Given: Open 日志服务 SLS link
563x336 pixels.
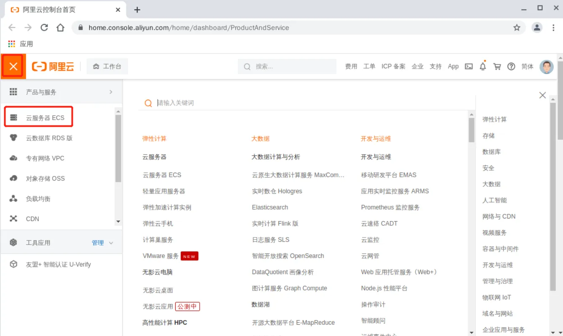Looking at the screenshot, I should click(x=271, y=240).
